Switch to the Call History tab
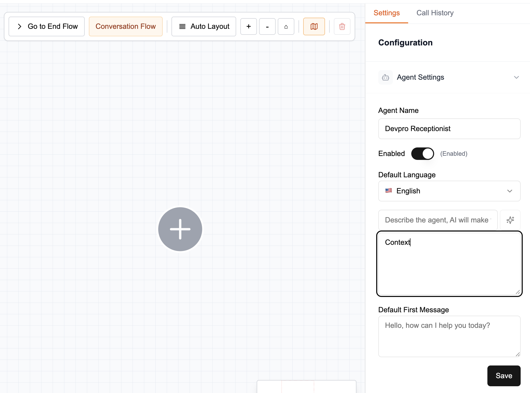Image resolution: width=530 pixels, height=393 pixels. coord(435,13)
